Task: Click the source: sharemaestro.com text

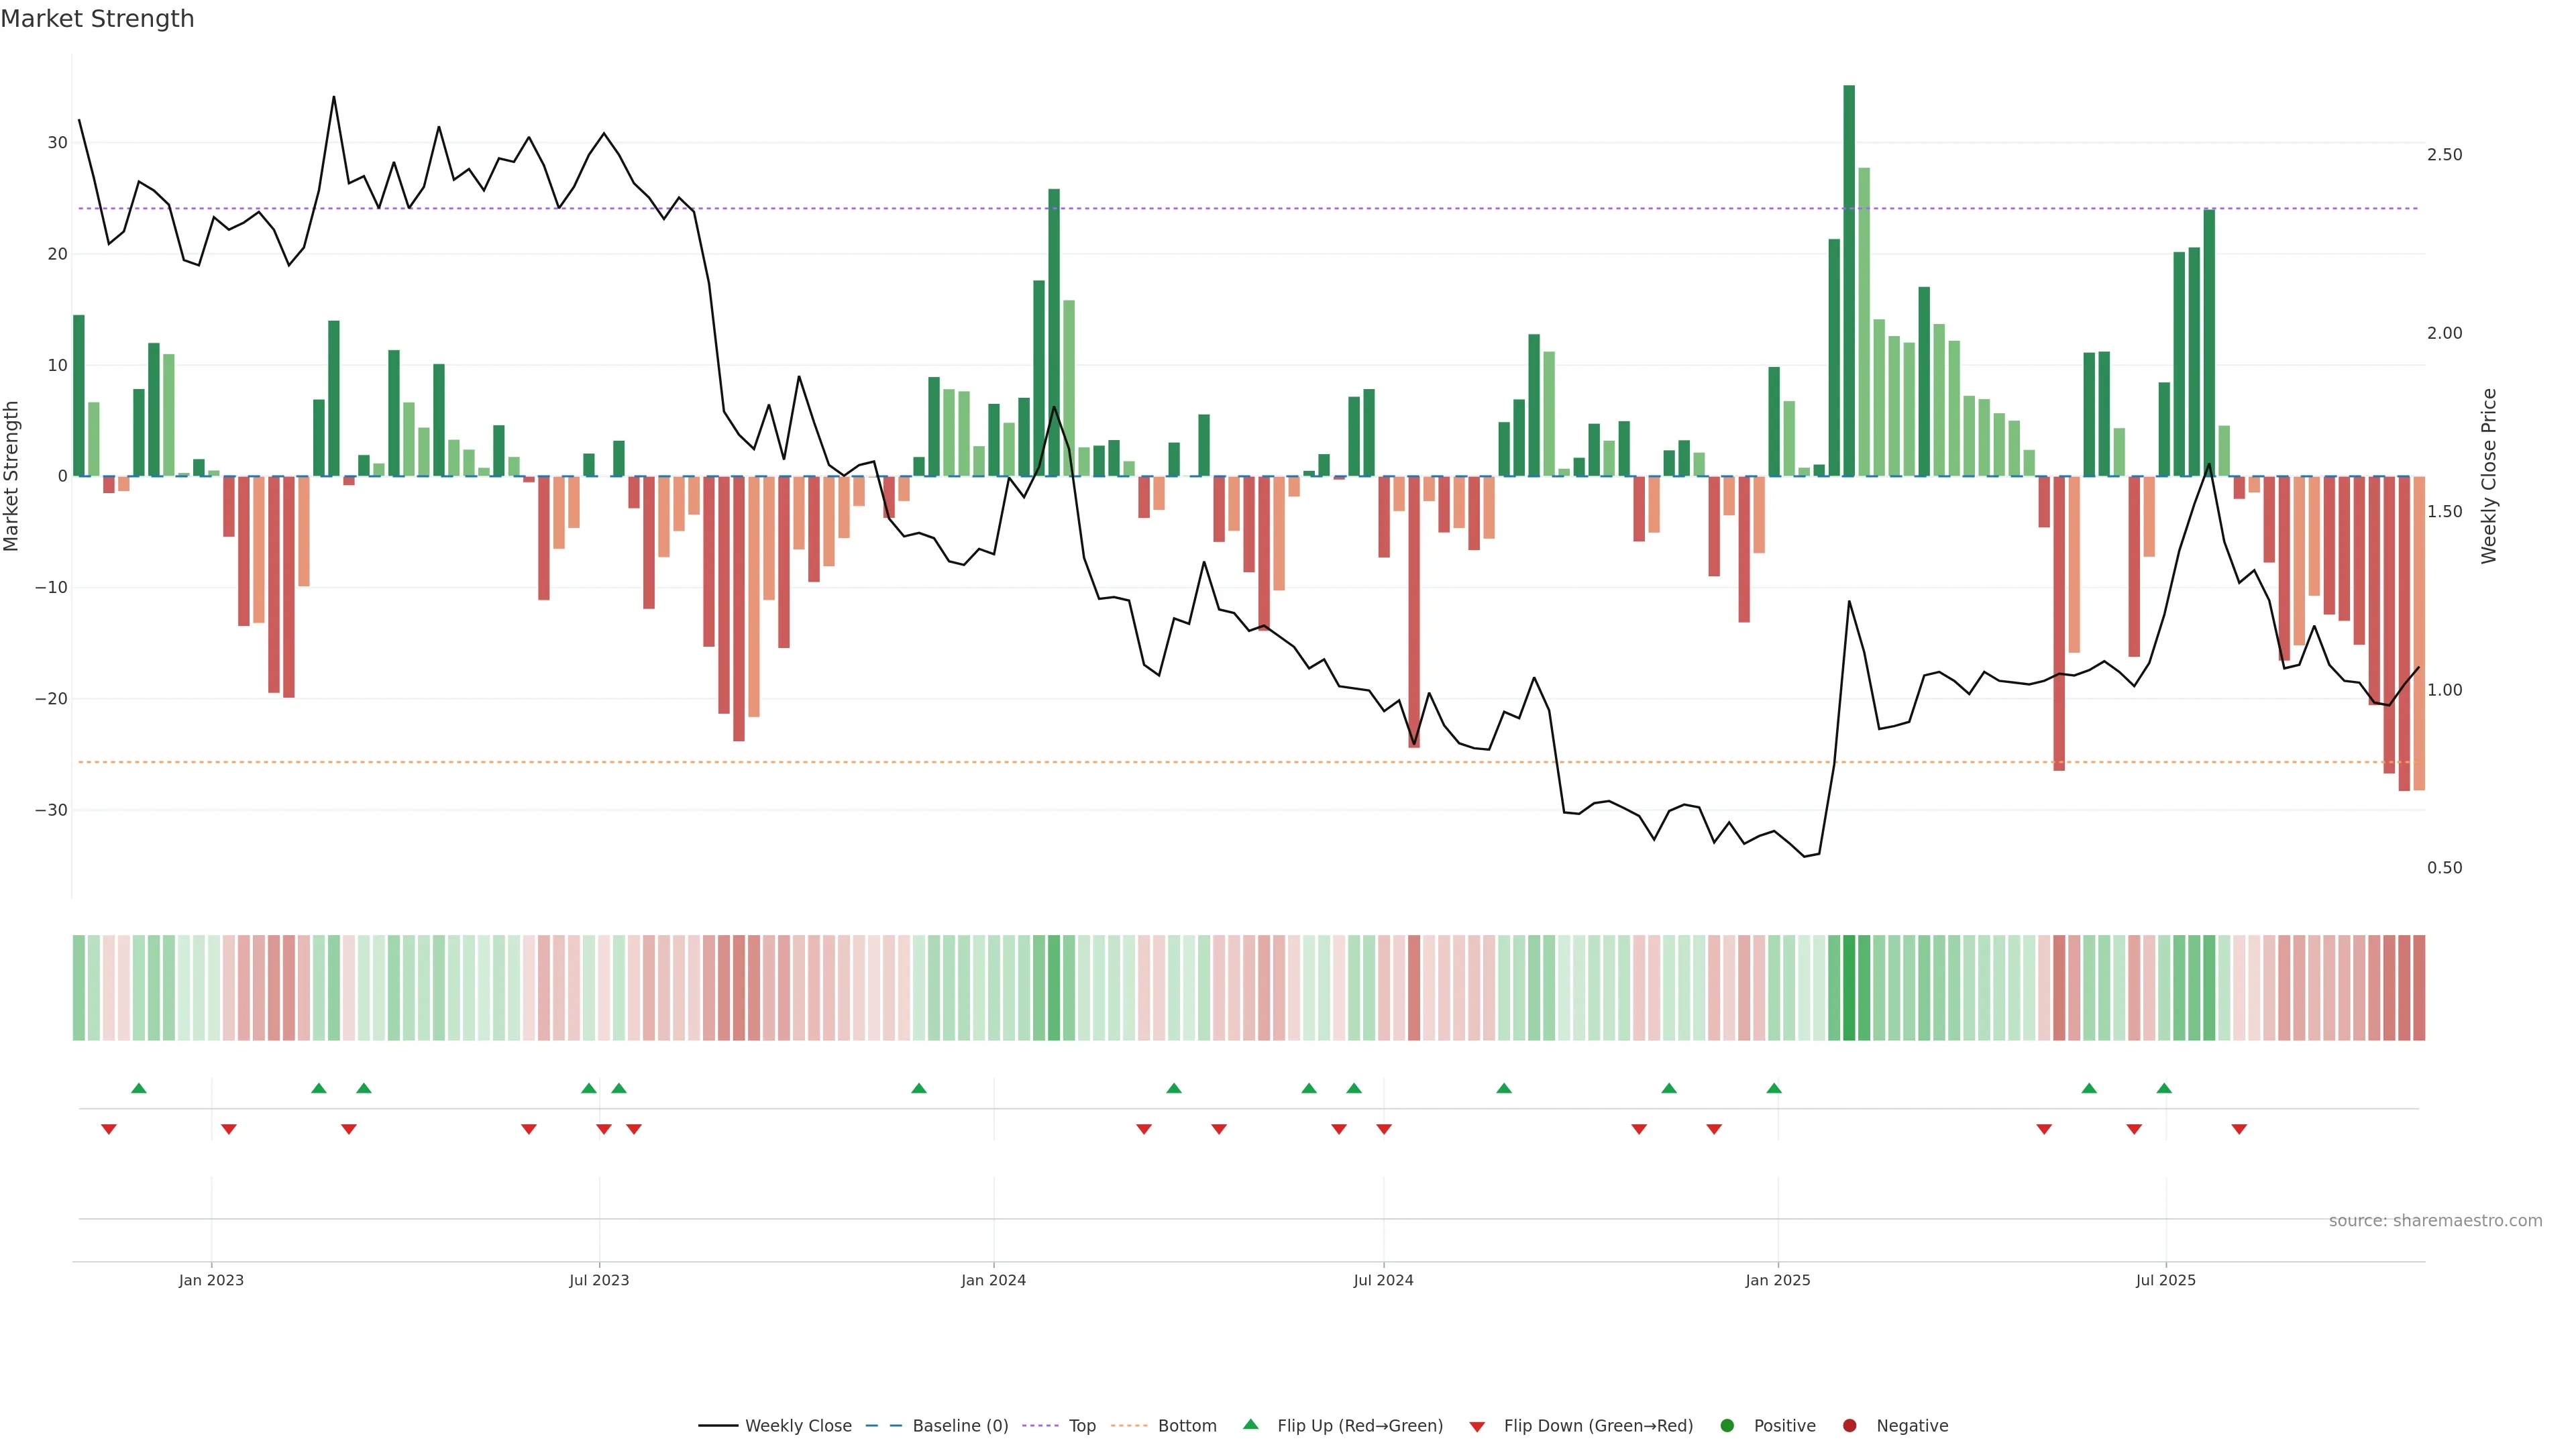Action: [x=2435, y=1221]
